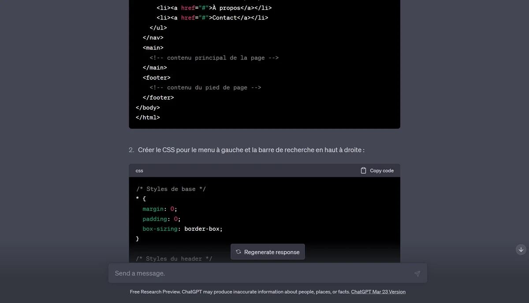Click the Free Research Preview disclaimer text
The height and width of the screenshot is (303, 529).
tap(240, 292)
